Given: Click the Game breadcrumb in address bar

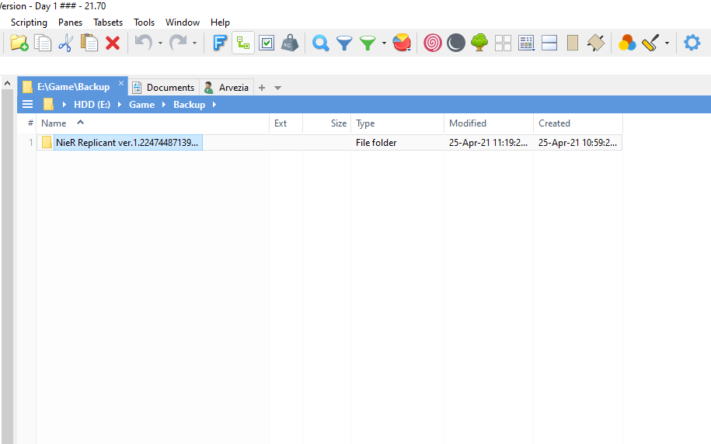Looking at the screenshot, I should click(141, 105).
